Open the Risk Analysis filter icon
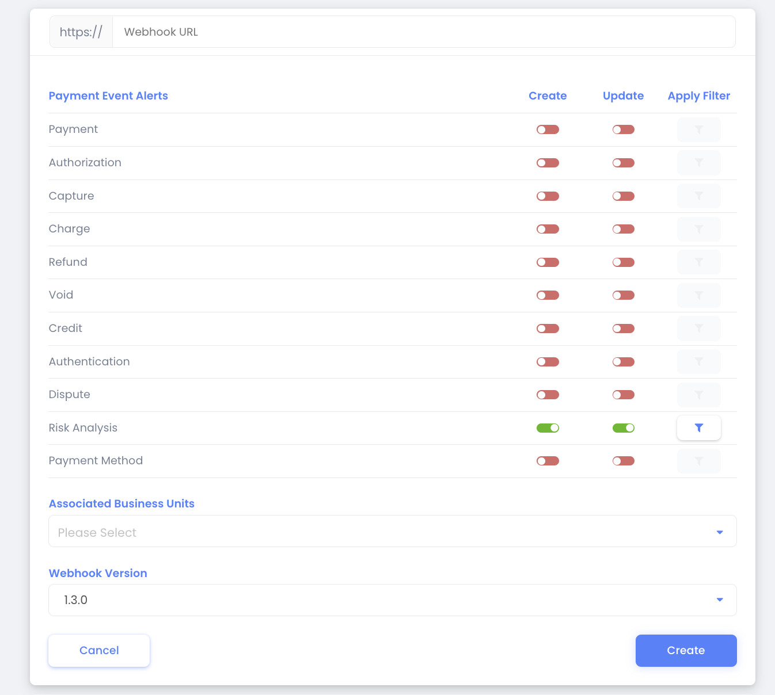The image size is (775, 695). (x=698, y=427)
